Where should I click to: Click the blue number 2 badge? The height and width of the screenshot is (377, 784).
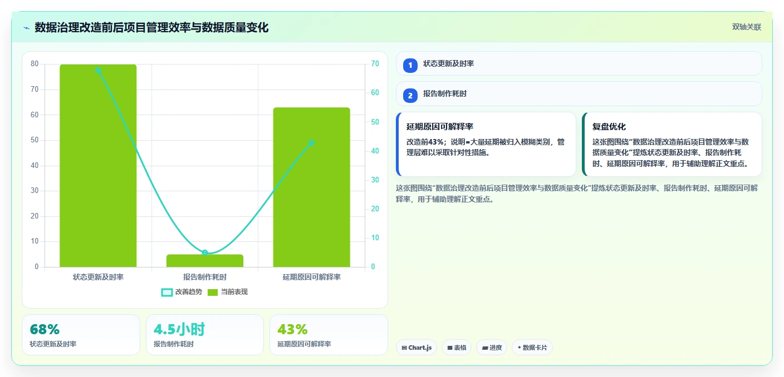410,96
